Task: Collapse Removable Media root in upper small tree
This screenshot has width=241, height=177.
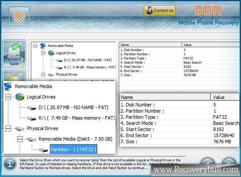Action: pos(35,46)
